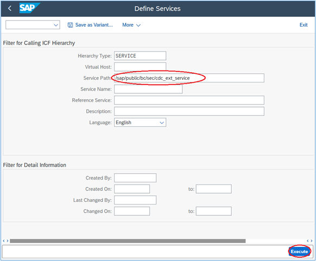Click Exit in the toolbar
316x261 pixels.
click(304, 25)
